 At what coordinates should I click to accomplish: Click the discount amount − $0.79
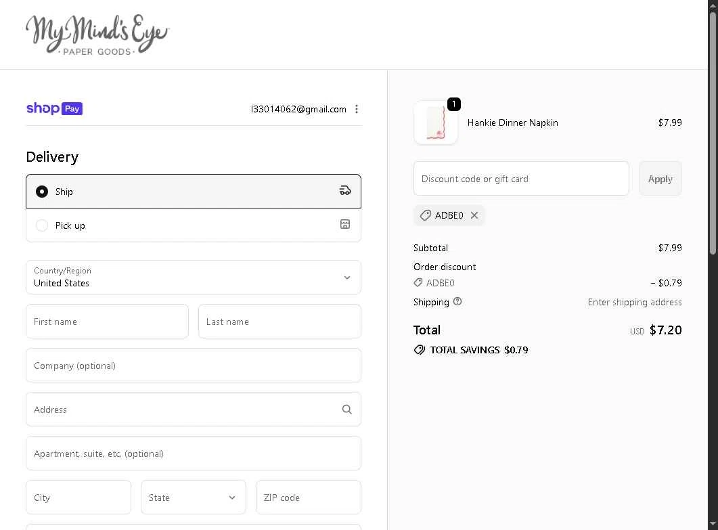666,283
